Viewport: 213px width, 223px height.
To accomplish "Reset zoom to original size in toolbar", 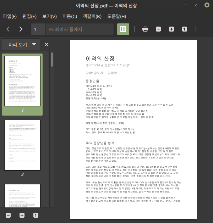I will 185,29.
